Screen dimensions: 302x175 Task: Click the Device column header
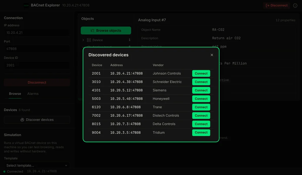click(97, 65)
